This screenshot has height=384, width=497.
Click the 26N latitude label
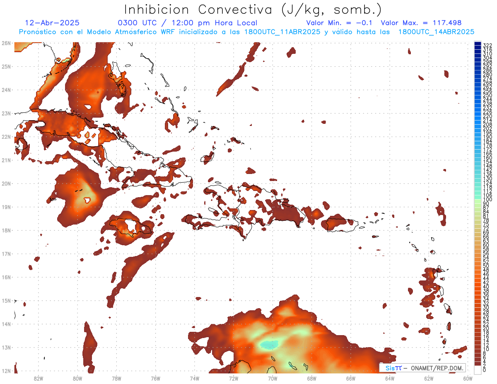tap(6, 43)
